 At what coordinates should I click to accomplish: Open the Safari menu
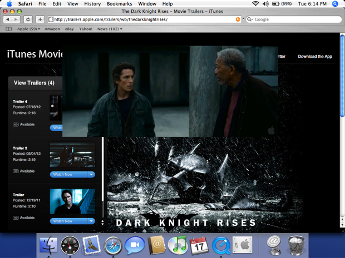tap(25, 4)
